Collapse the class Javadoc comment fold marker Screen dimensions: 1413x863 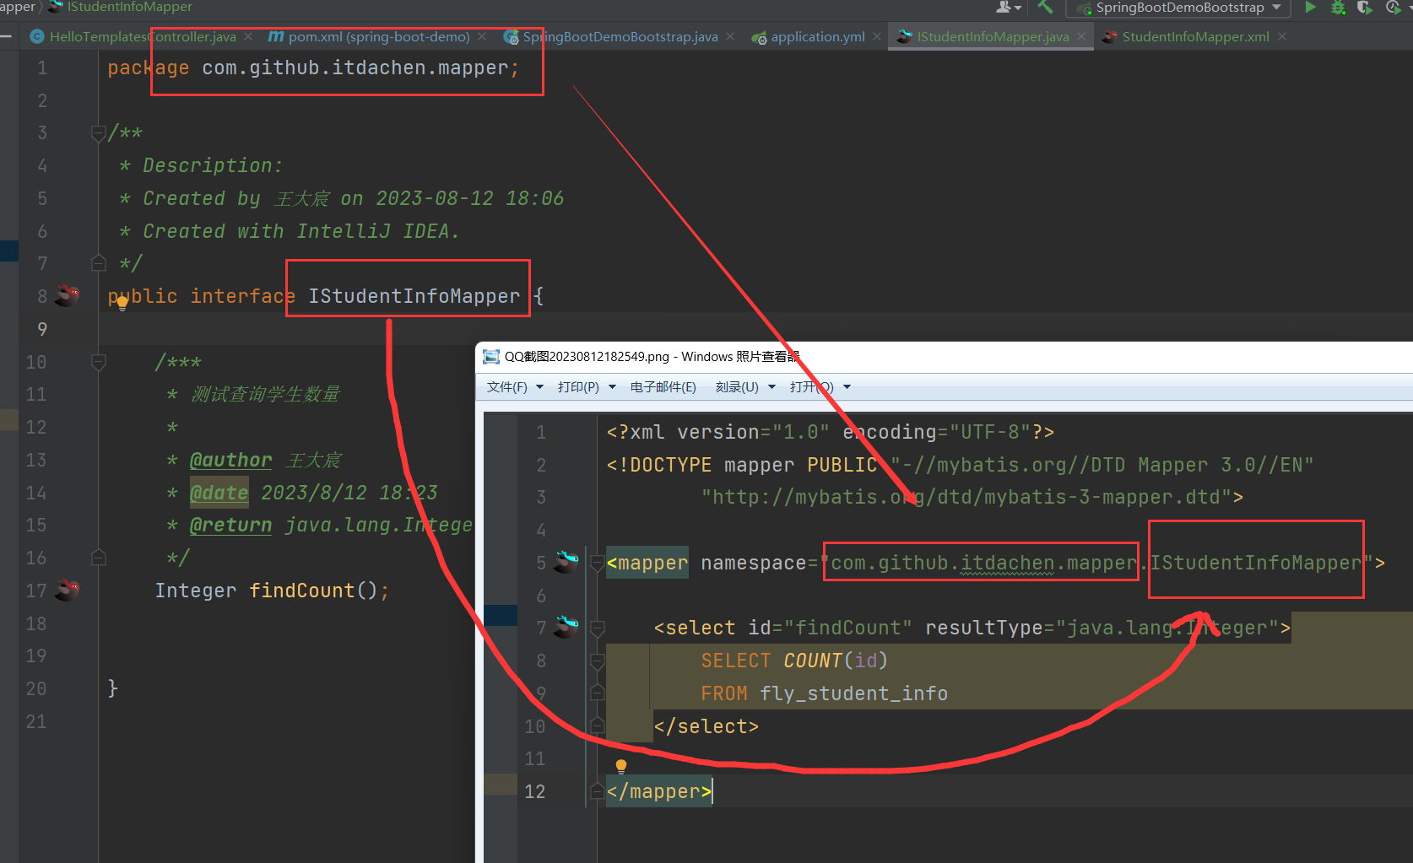click(99, 132)
